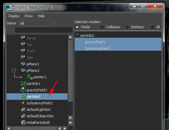Click the pPlane2 mesh icon

point(23,71)
